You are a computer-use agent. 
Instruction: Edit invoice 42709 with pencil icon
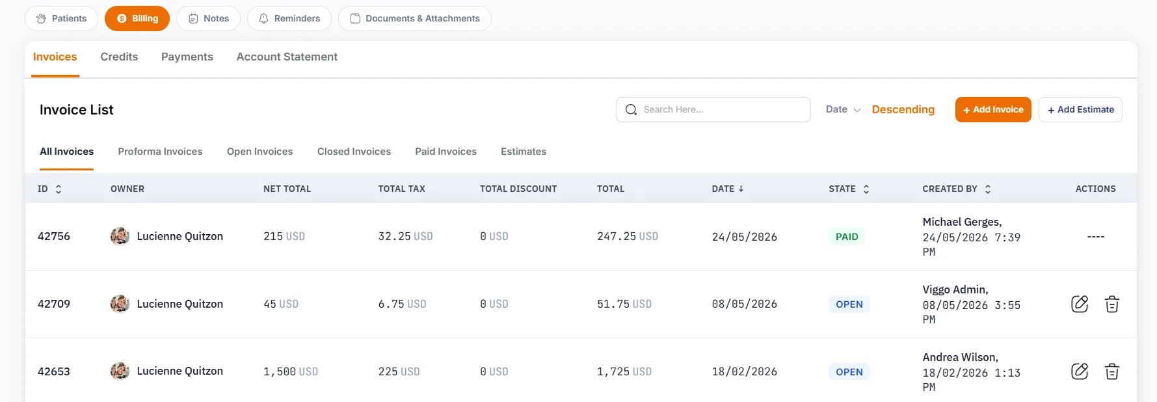click(x=1079, y=304)
